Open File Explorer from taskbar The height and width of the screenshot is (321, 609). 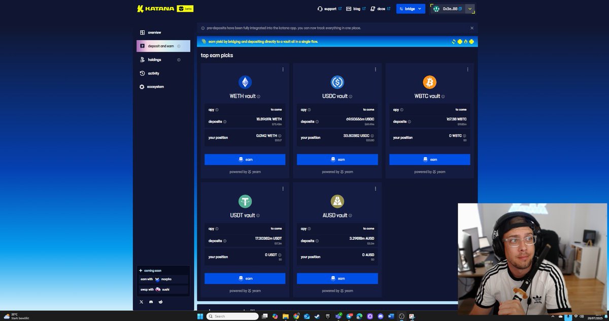(286, 316)
